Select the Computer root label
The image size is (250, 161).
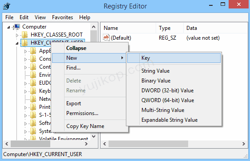click(34, 27)
